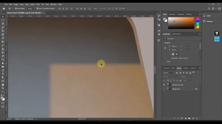Toggle the width-height link icon
Viewport: 222px width, 124px height.
[165, 48]
